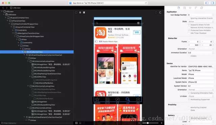Select SKUIItemOfferButton row

[44, 83]
